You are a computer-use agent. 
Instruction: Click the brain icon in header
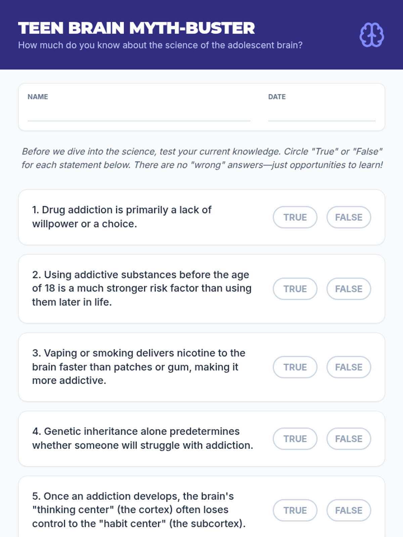coord(371,35)
